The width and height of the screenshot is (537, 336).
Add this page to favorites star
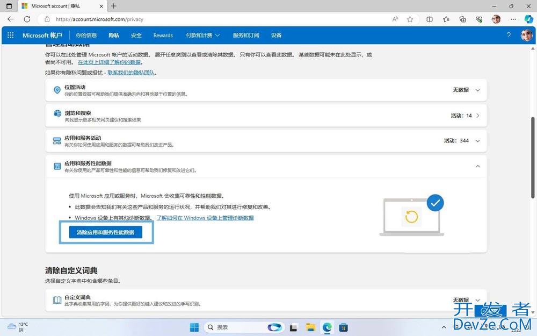[410, 19]
